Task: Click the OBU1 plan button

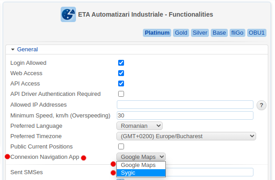Action: click(x=257, y=33)
